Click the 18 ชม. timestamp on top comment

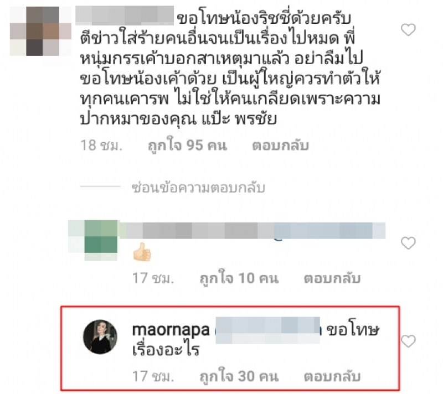(x=101, y=146)
